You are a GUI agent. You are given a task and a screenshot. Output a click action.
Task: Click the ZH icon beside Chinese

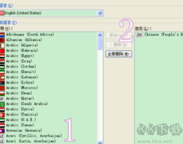coord(139,35)
